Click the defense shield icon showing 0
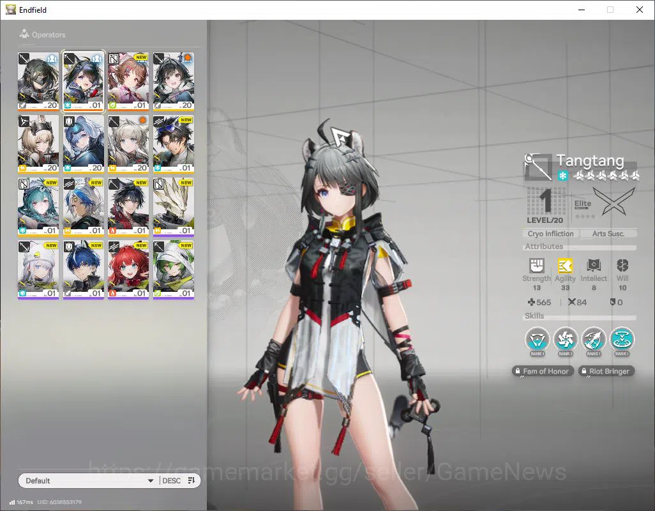Screen dimensions: 655x511 pos(612,302)
